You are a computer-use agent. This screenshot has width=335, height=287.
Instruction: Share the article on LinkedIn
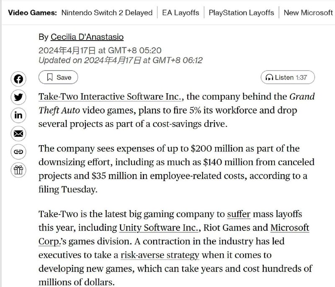18,115
